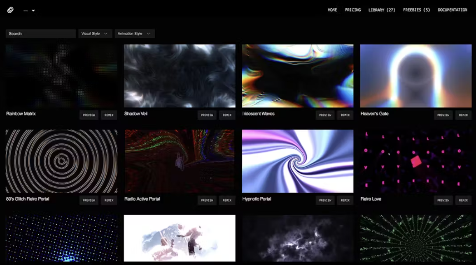The height and width of the screenshot is (265, 476).
Task: Open the Rainbow Matrix thumbnail
Action: point(61,76)
